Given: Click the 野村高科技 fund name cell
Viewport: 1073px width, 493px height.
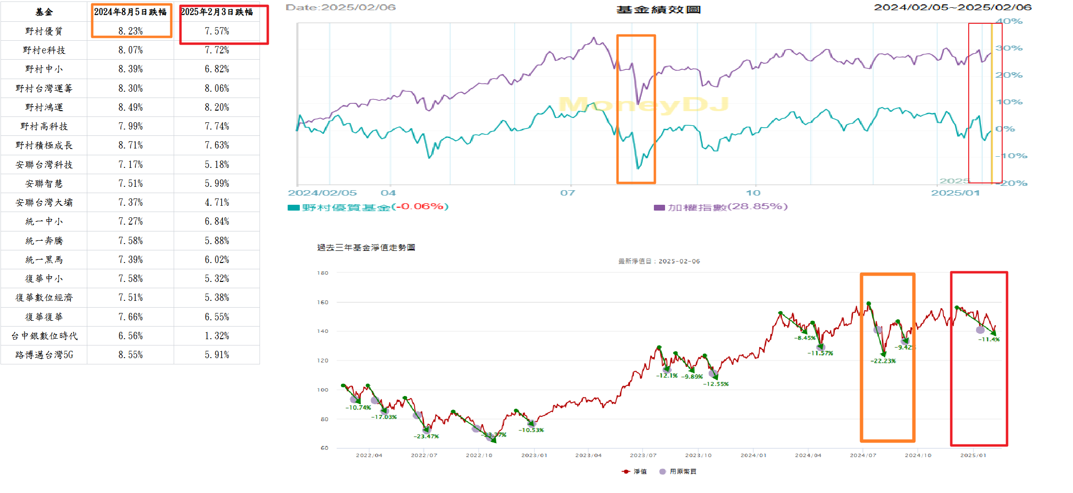Looking at the screenshot, I should (x=44, y=126).
